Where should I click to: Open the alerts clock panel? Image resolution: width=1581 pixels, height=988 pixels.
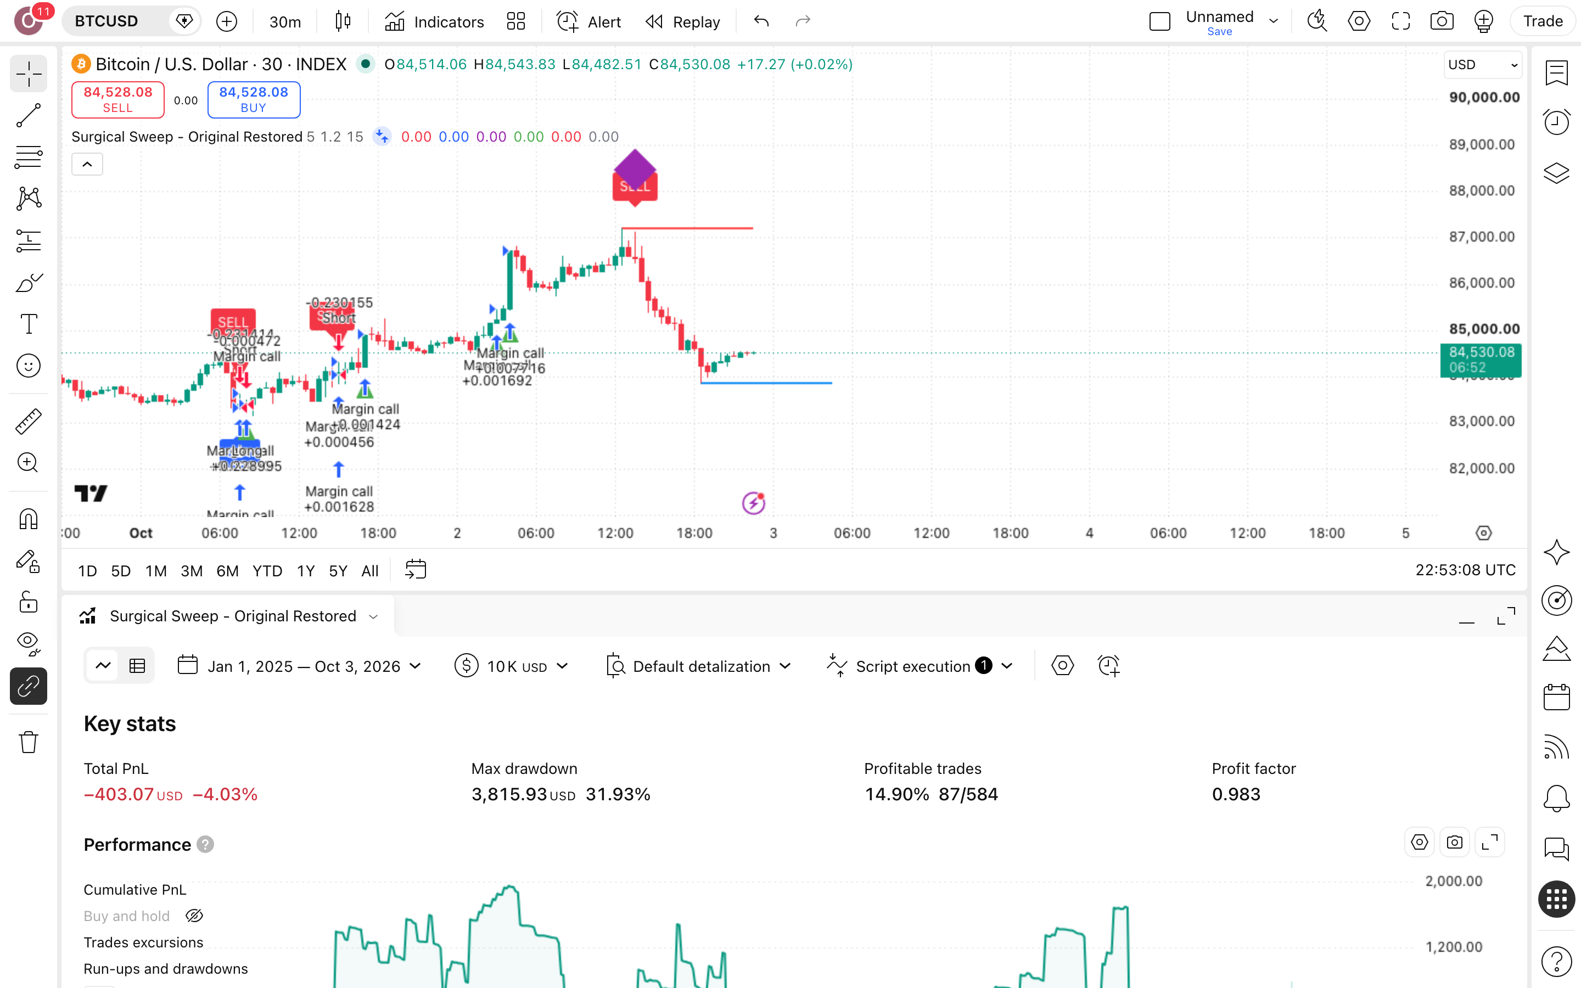coord(1557,122)
